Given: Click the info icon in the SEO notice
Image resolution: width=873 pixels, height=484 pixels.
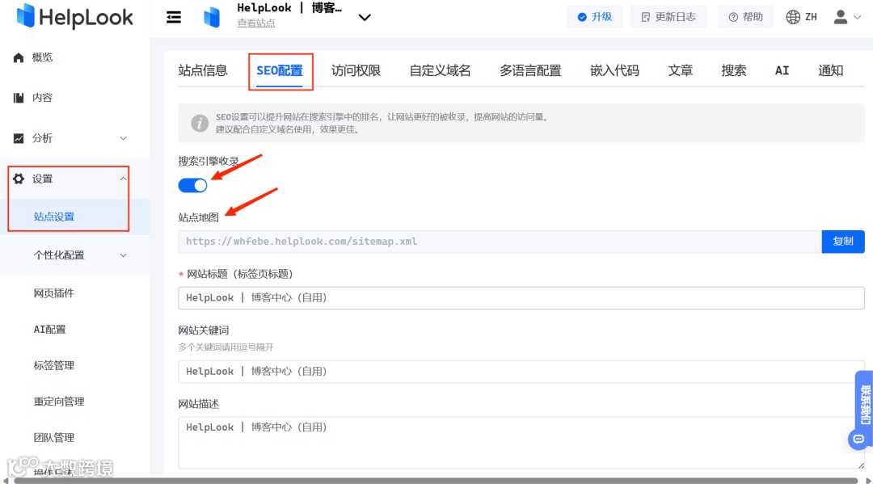Looking at the screenshot, I should pyautogui.click(x=200, y=123).
